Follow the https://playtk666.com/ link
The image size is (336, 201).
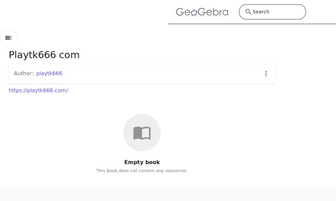38,90
